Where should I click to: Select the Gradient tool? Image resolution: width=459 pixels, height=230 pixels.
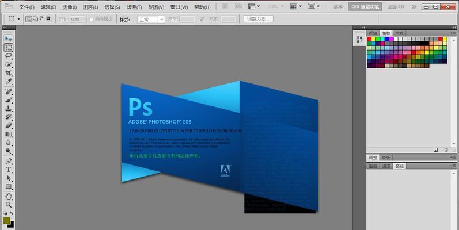click(x=9, y=134)
